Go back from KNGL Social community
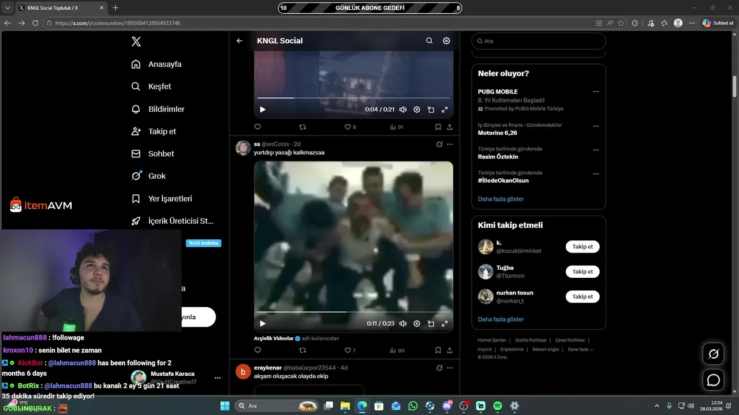The width and height of the screenshot is (739, 415). (240, 41)
